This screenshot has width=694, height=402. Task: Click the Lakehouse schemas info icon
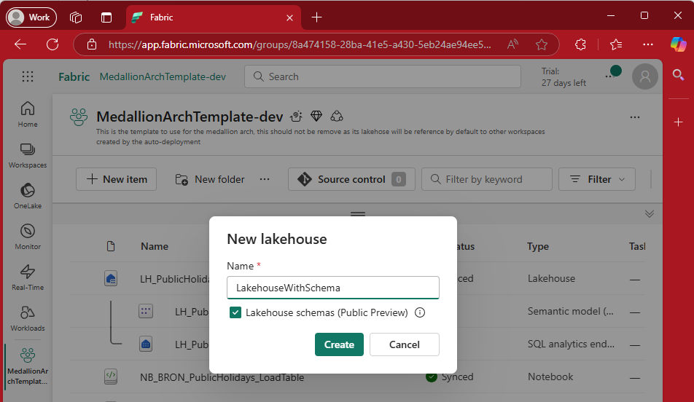point(420,312)
